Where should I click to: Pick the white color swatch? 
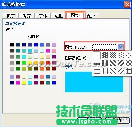(36, 57)
